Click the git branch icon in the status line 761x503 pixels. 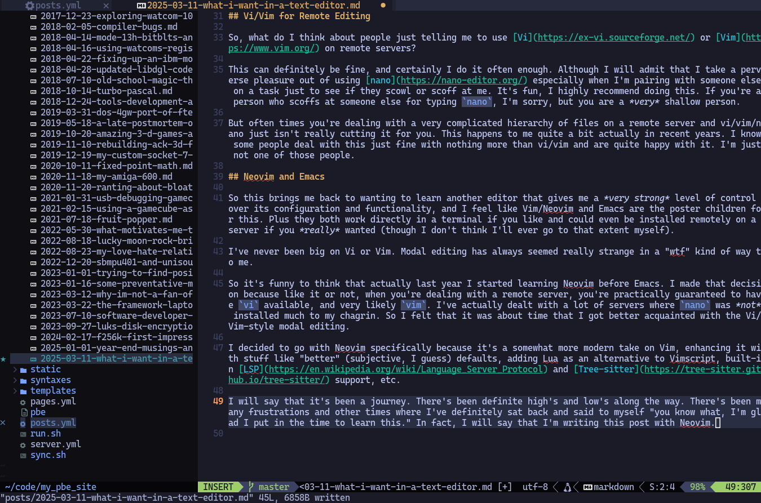(x=251, y=487)
